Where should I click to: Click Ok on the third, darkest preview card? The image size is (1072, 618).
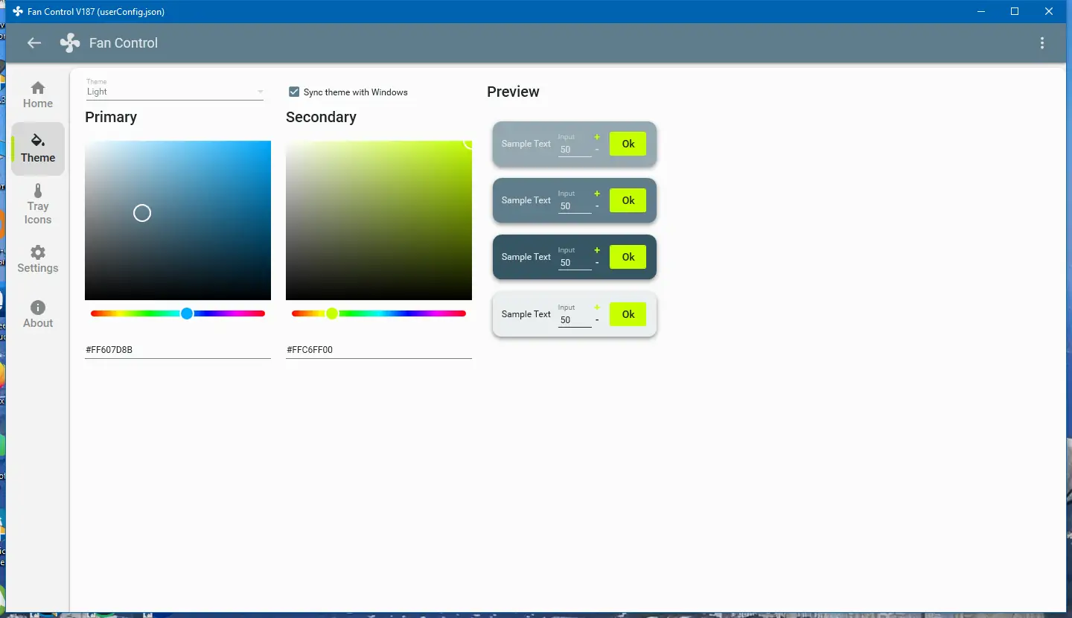pyautogui.click(x=628, y=257)
